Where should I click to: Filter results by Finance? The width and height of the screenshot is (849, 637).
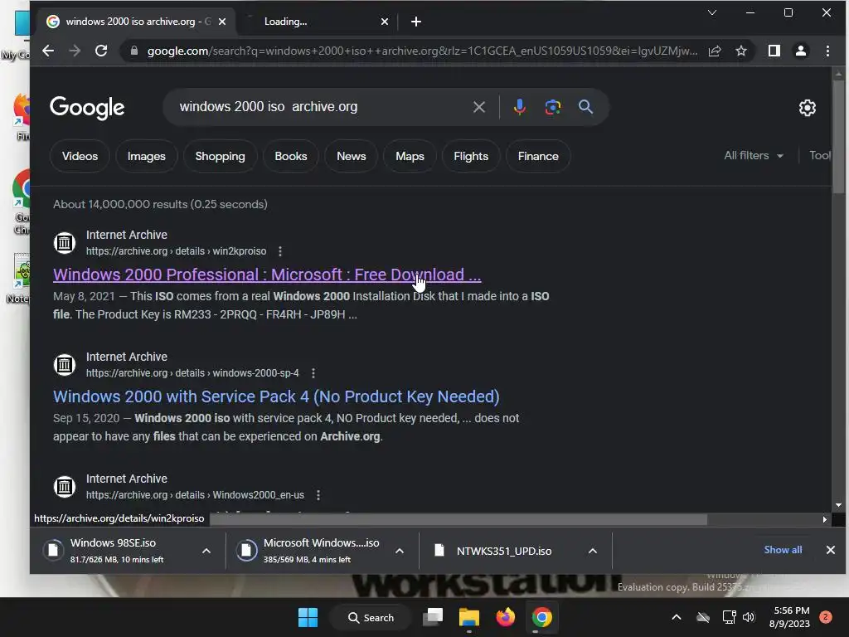537,156
